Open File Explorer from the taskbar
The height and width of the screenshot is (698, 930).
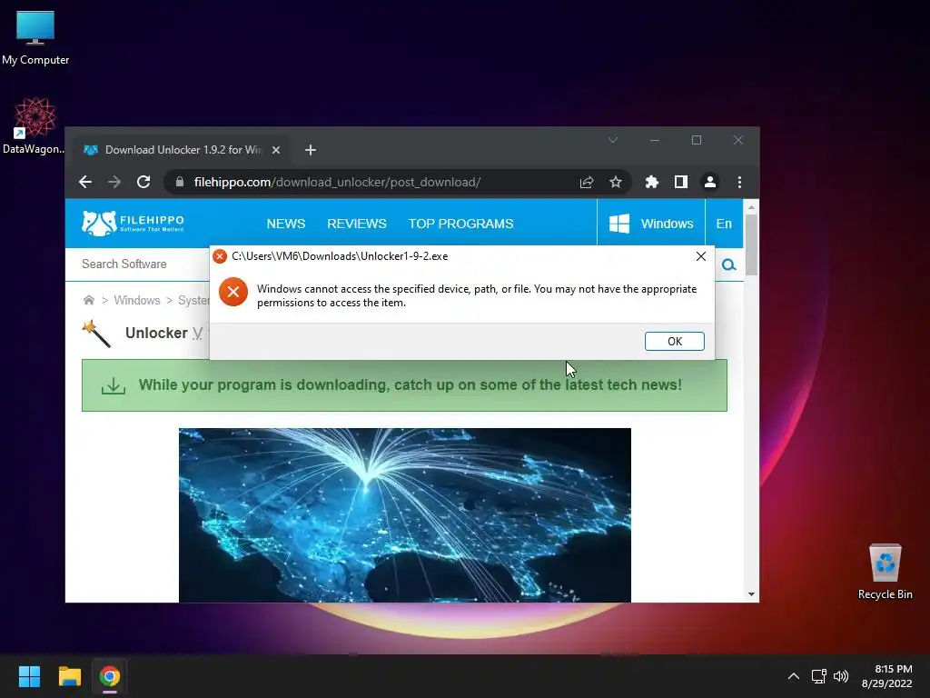[69, 676]
